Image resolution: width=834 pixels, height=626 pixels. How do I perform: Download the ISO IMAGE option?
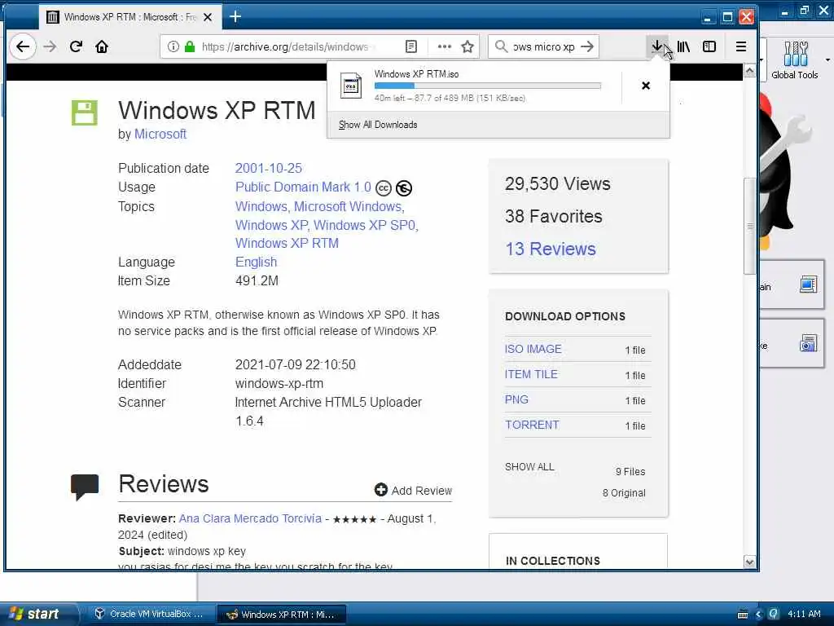[x=533, y=349]
